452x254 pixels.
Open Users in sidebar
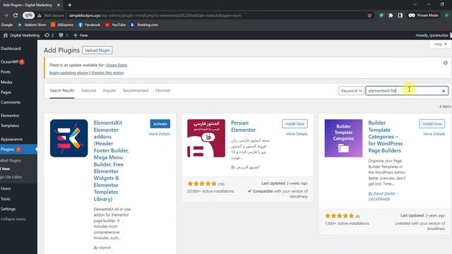(x=6, y=188)
